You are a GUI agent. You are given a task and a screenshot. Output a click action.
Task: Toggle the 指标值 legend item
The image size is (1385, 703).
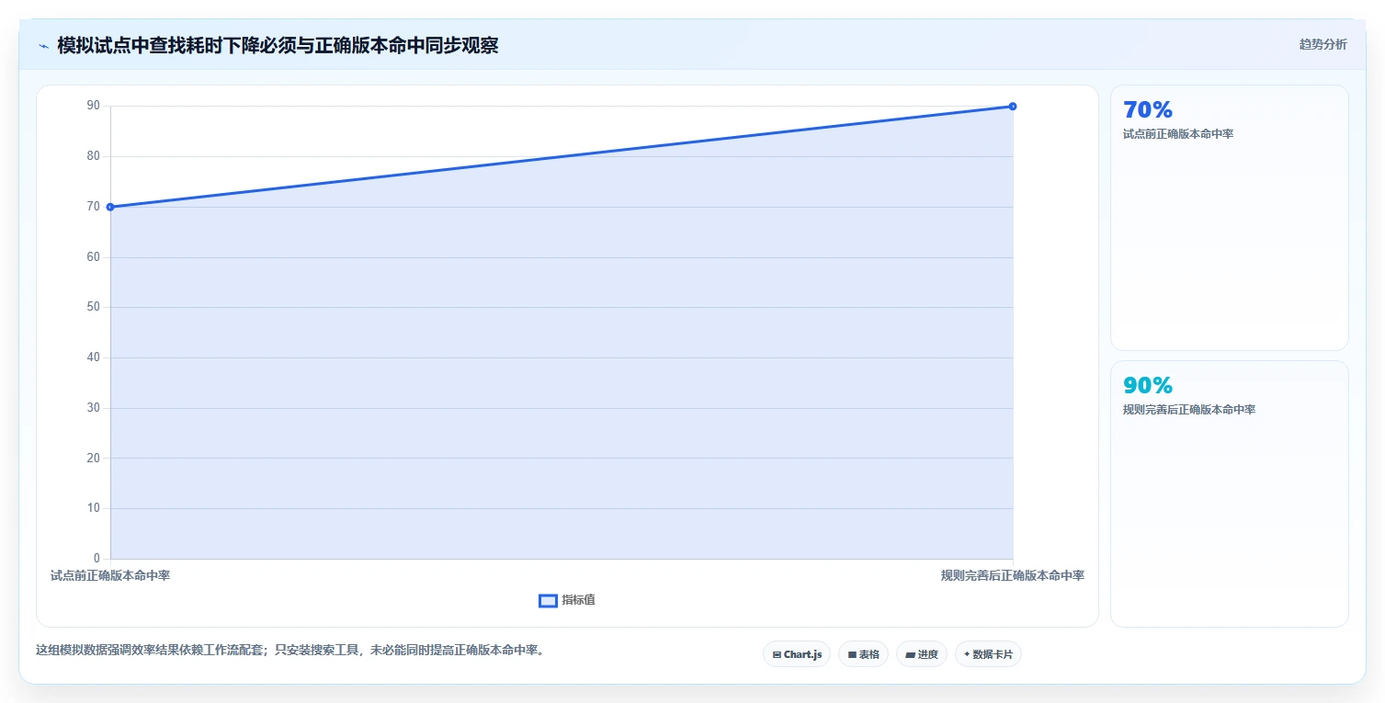click(567, 600)
